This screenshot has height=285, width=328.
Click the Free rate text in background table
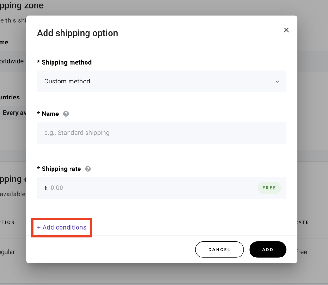pos(301,252)
